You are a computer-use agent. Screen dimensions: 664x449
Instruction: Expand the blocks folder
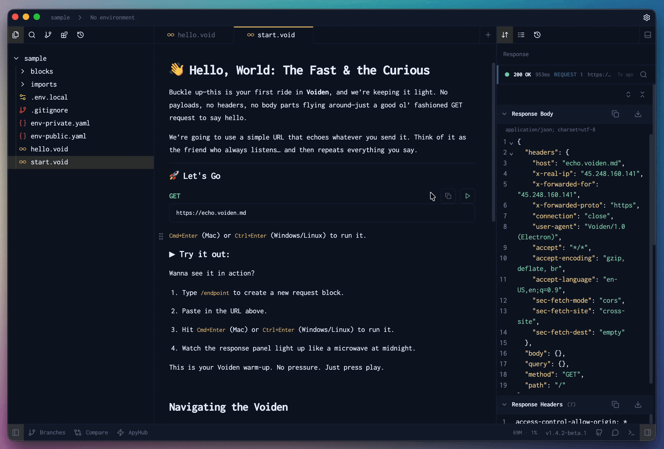(x=23, y=71)
